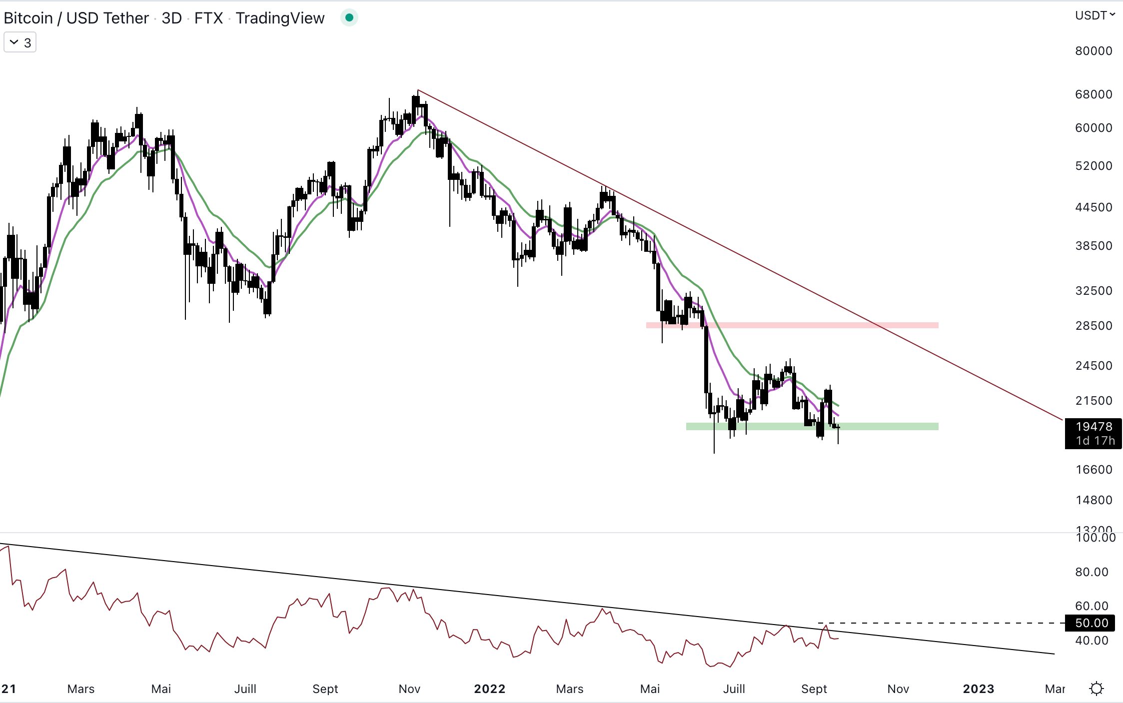The image size is (1123, 703).
Task: Click the 3D timeframe label in title
Action: click(x=171, y=18)
